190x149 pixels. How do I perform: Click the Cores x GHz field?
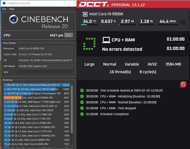45,54
